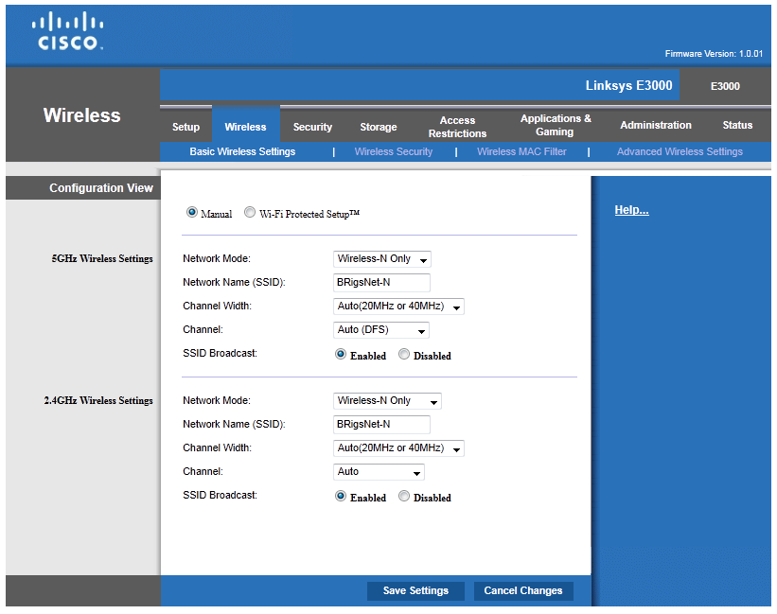Select the Basic Wireless Settings subtab
Screen dimensions: 777x614
(242, 151)
